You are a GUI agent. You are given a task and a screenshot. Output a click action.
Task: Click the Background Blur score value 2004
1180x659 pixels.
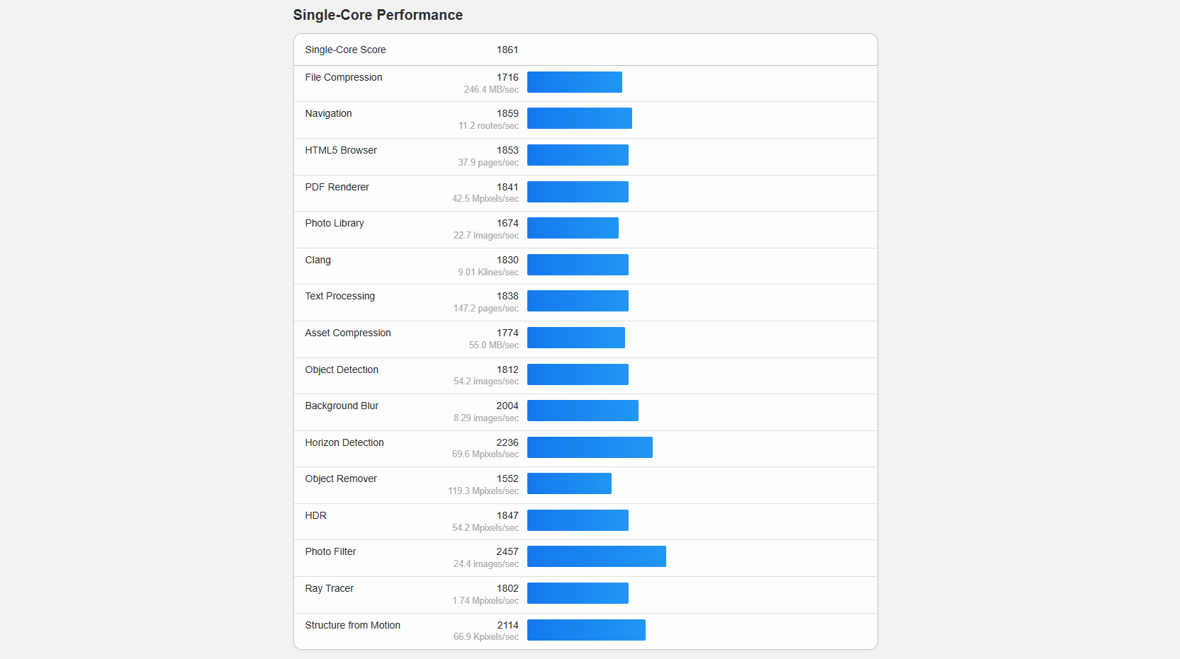(507, 406)
